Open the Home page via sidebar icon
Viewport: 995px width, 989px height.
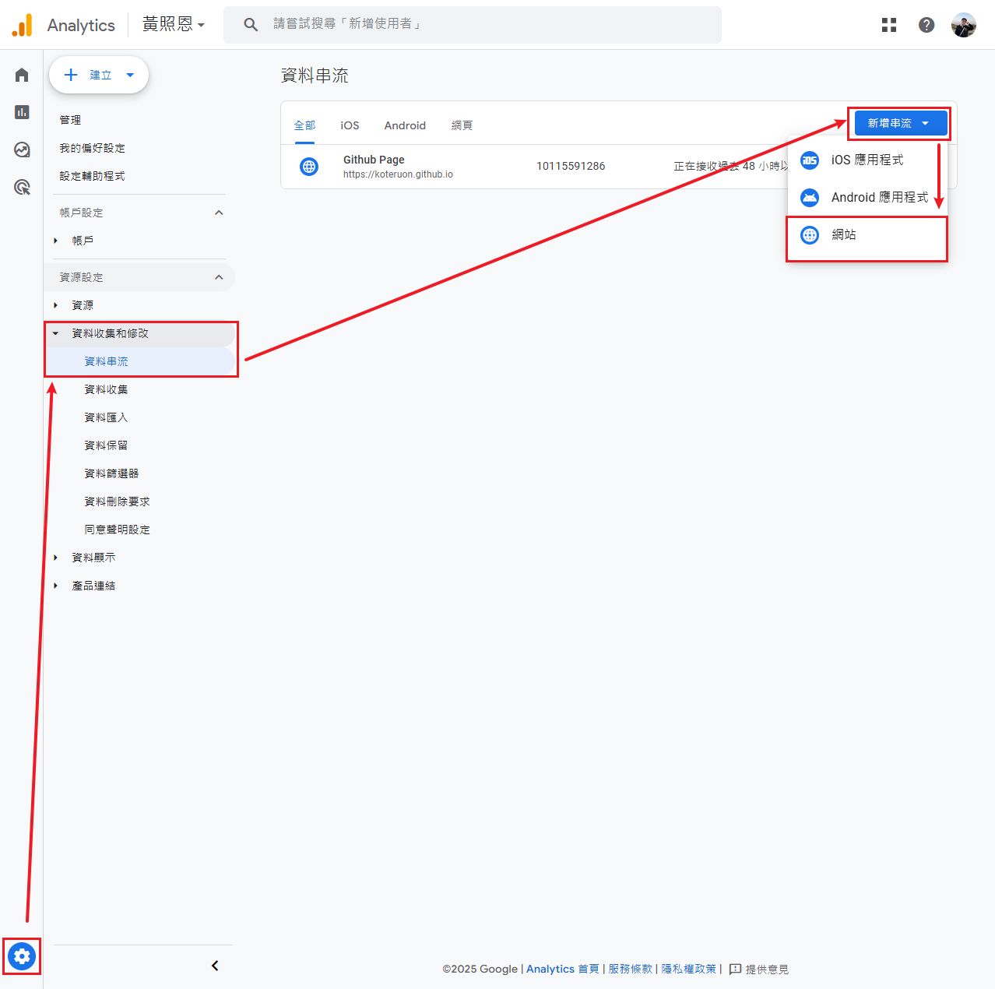(x=21, y=74)
